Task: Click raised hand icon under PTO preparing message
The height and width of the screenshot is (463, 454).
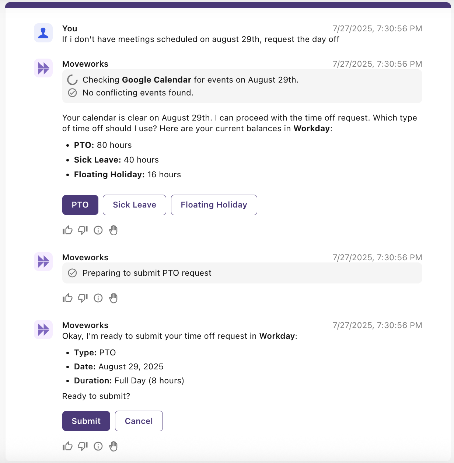Action: (113, 298)
